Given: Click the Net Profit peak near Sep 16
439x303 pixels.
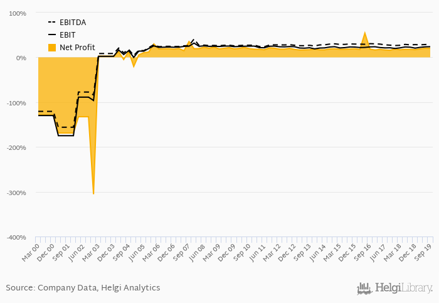Looking at the screenshot, I should coord(364,34).
